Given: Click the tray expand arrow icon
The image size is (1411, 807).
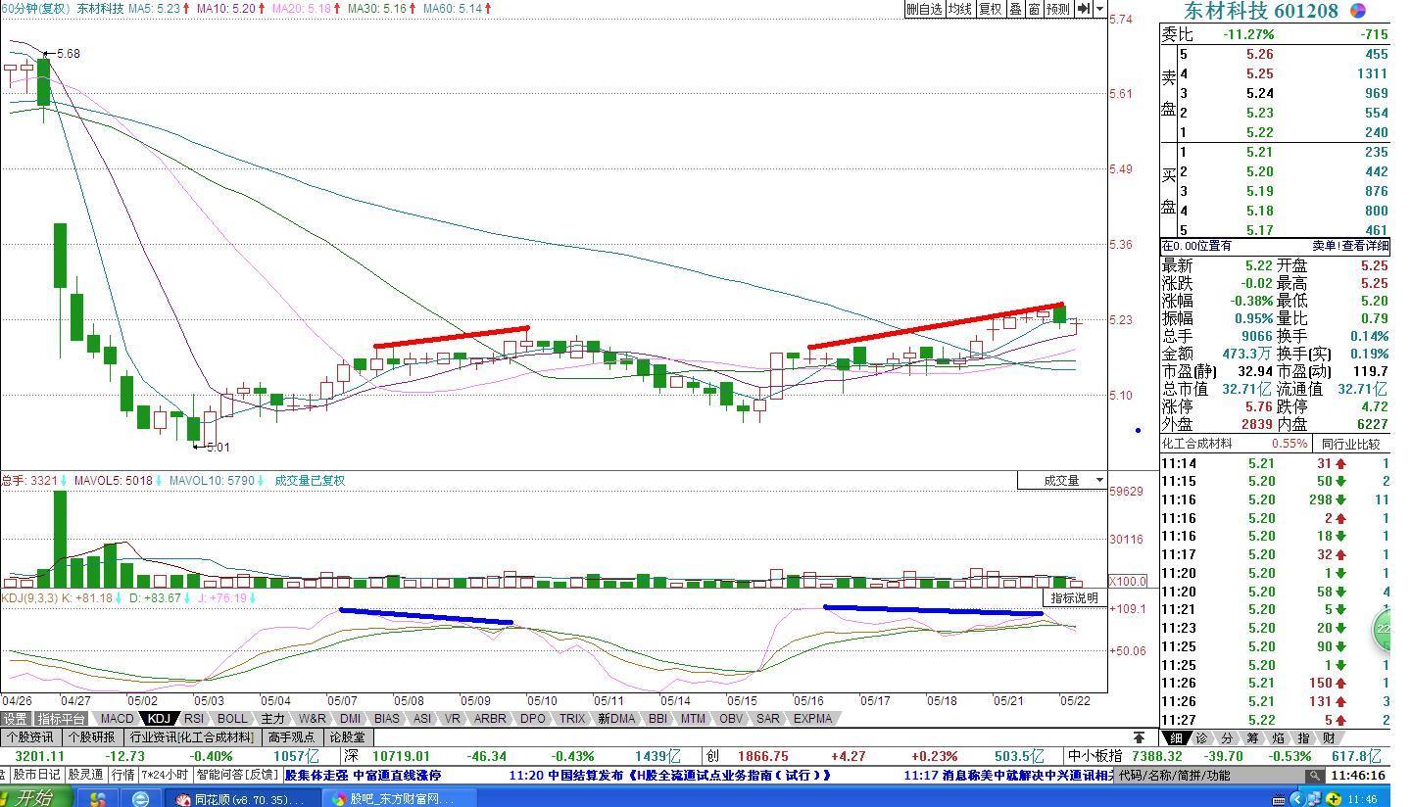Looking at the screenshot, I should tap(1298, 798).
